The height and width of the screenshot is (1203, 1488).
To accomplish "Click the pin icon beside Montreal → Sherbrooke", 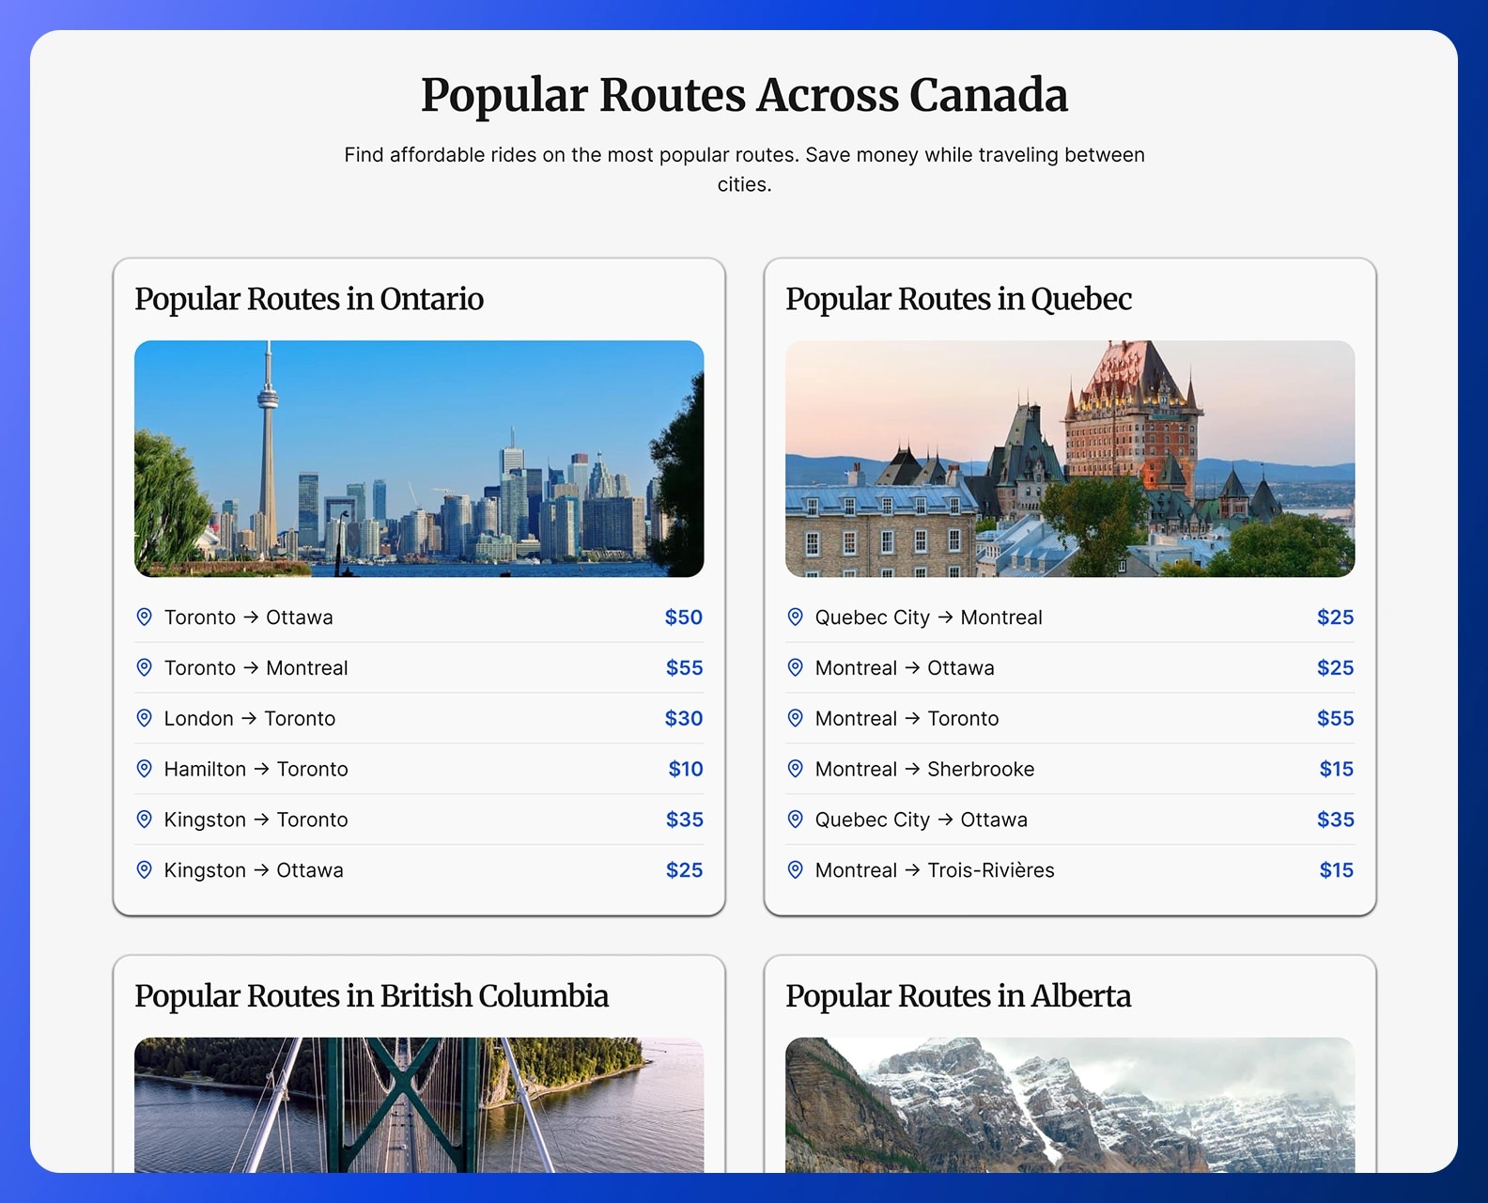I will (795, 769).
